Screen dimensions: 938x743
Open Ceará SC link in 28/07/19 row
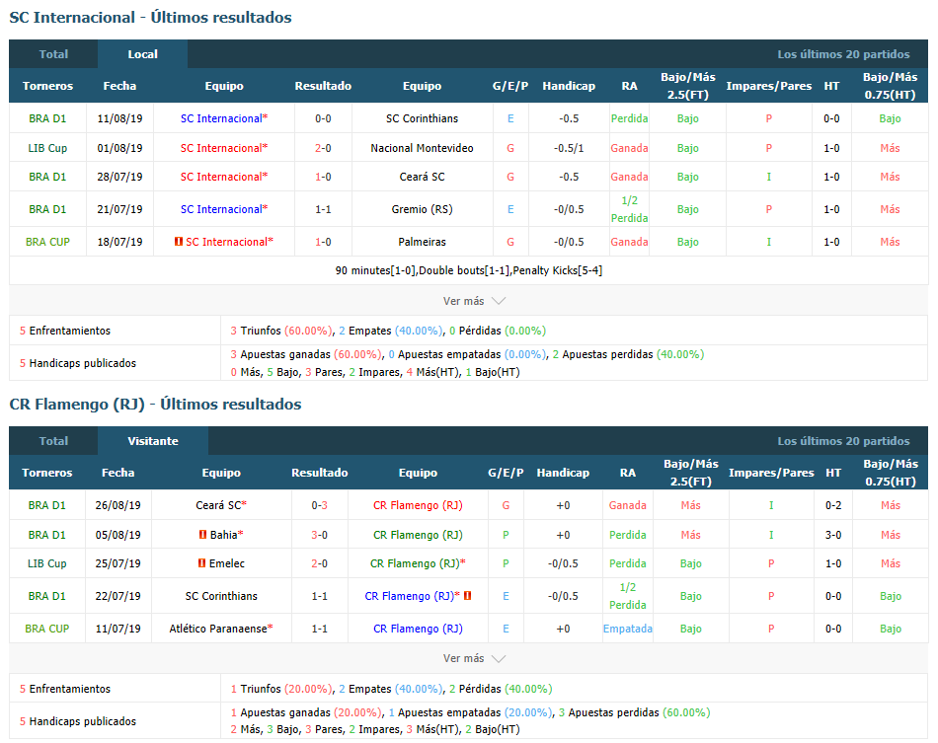pos(422,177)
